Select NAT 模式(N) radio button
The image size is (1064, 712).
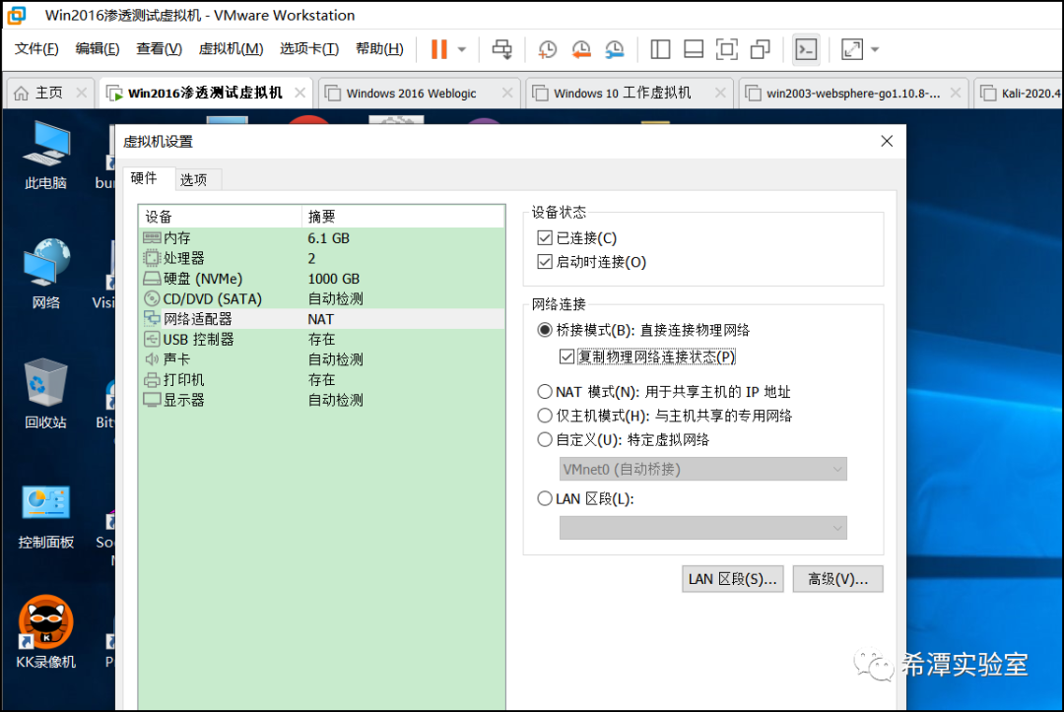click(x=544, y=392)
